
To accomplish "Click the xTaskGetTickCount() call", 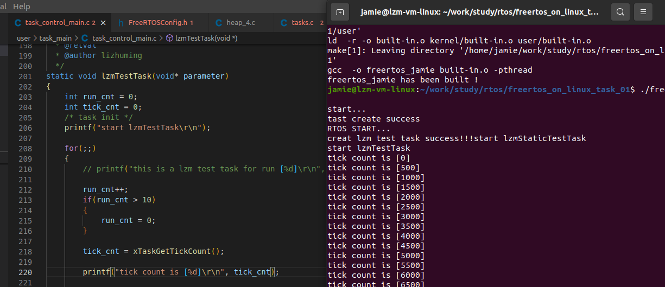I will [x=179, y=251].
